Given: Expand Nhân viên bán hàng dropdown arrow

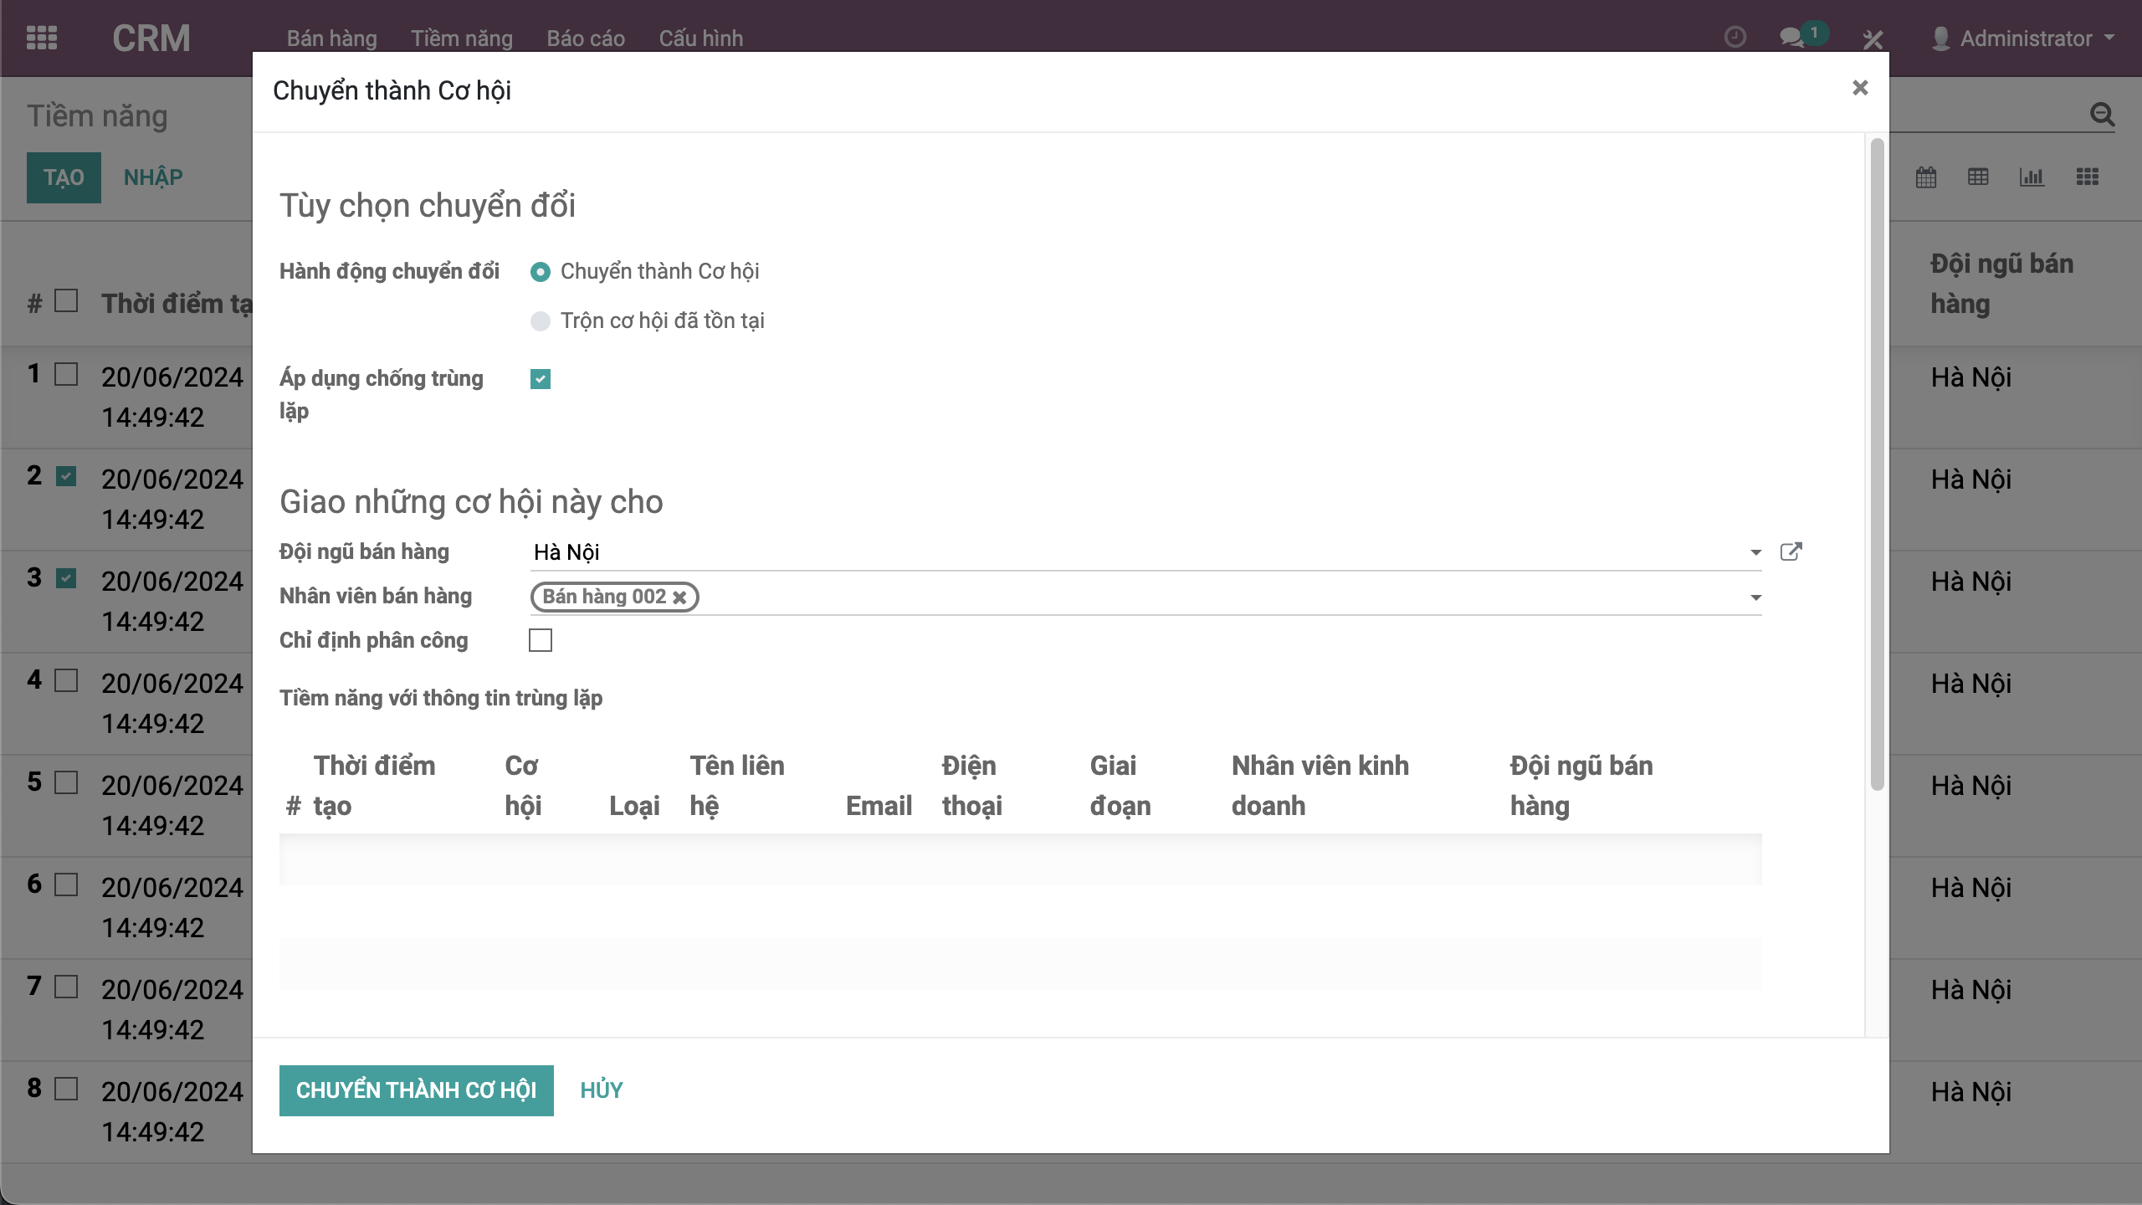Looking at the screenshot, I should [1755, 597].
